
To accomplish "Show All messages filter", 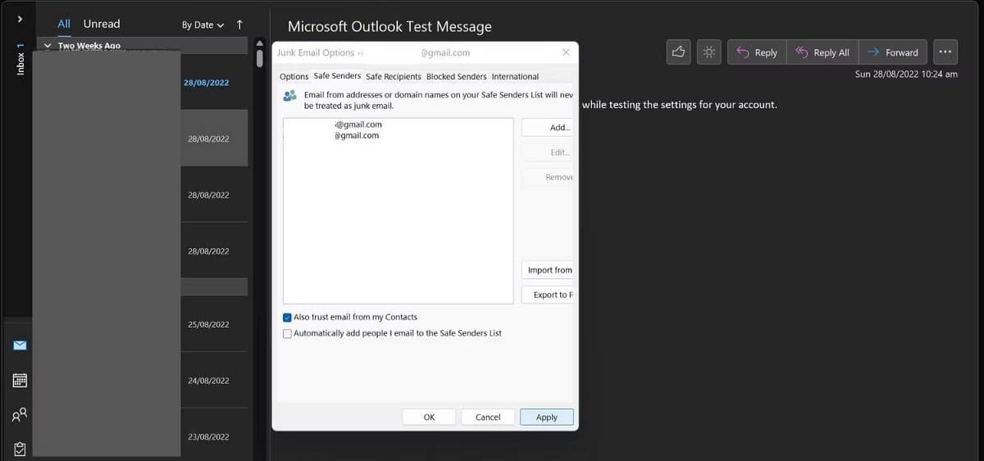I will 64,24.
